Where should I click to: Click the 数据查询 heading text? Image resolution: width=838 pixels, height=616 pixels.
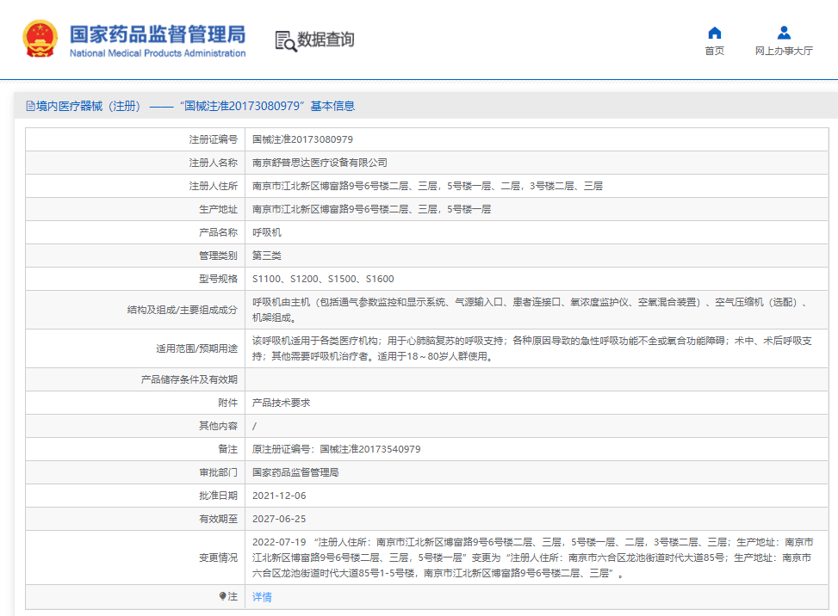(x=326, y=40)
